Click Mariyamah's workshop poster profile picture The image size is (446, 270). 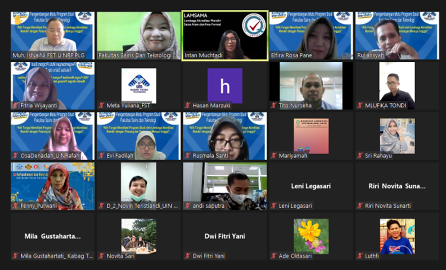(x=311, y=136)
